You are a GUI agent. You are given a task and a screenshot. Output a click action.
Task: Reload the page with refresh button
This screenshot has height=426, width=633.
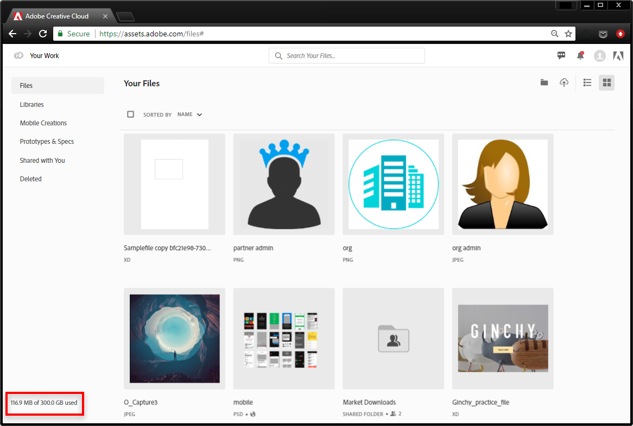point(43,34)
